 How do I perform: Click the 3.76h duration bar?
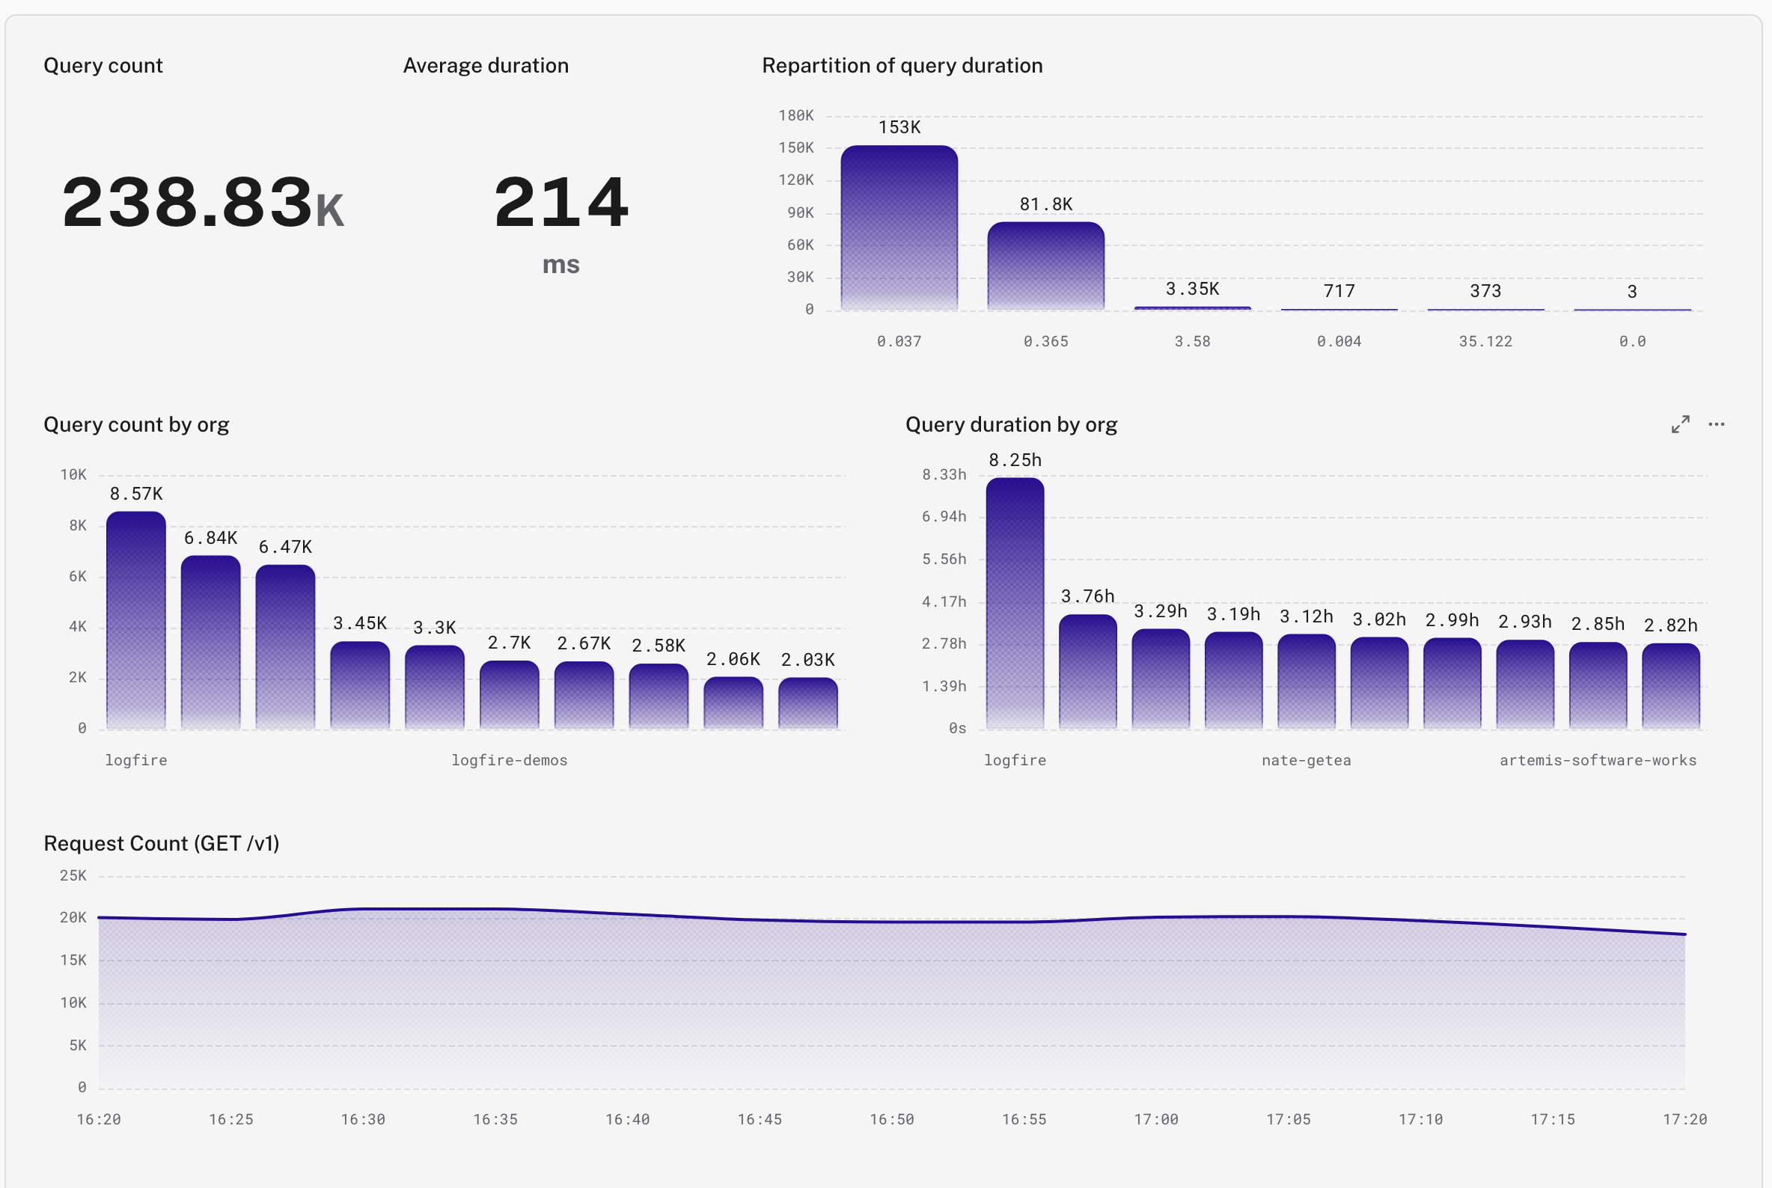(1087, 672)
